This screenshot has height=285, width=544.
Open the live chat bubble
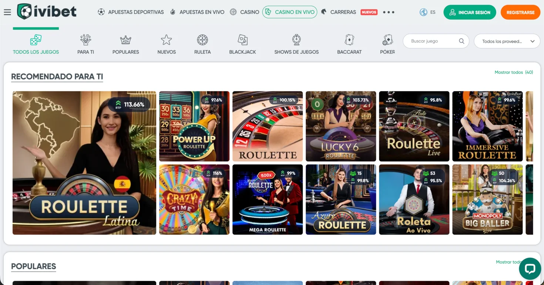(530, 268)
